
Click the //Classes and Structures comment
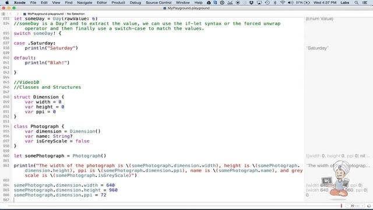(x=47, y=87)
